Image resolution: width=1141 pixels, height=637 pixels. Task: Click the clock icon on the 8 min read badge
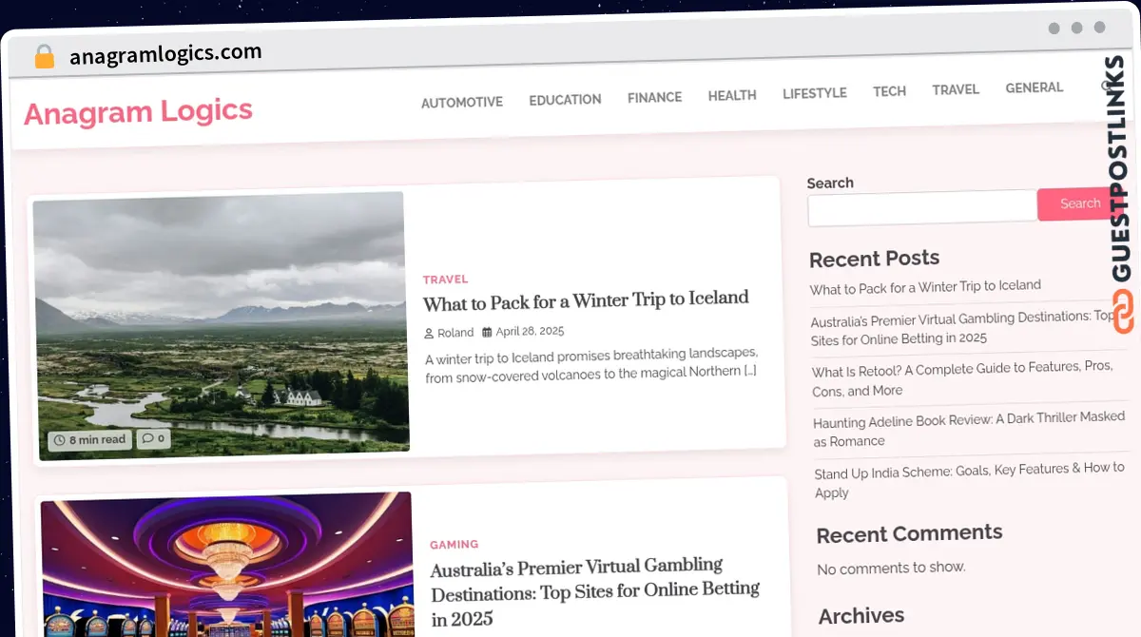(x=59, y=439)
